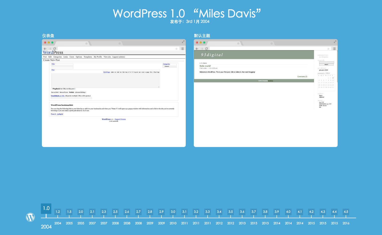382x235 pixels.
Task: Click the 默认主题 screenshot heading
Action: tap(202, 36)
